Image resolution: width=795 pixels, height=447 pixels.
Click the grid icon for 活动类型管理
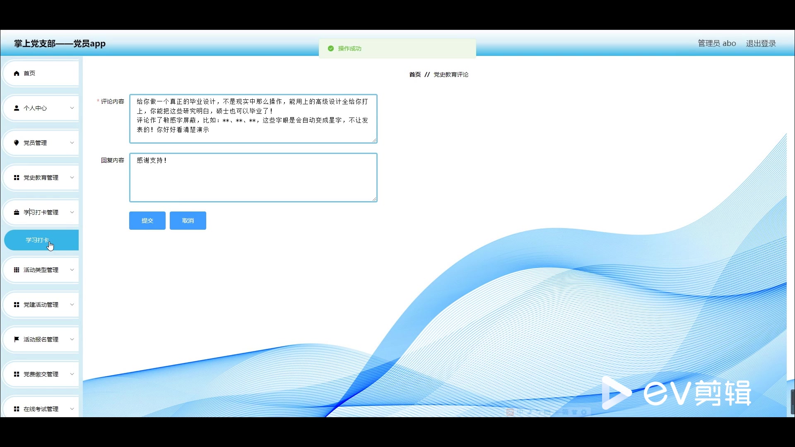coord(17,270)
